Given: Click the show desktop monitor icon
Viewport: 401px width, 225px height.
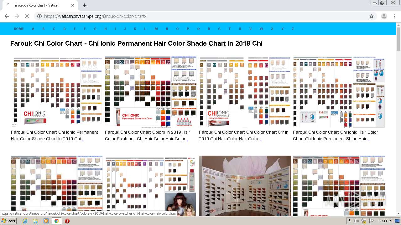Looking at the screenshot, I should [398, 221].
